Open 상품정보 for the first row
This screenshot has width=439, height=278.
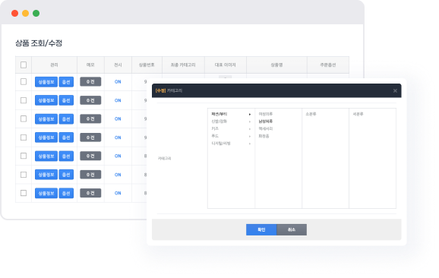46,82
